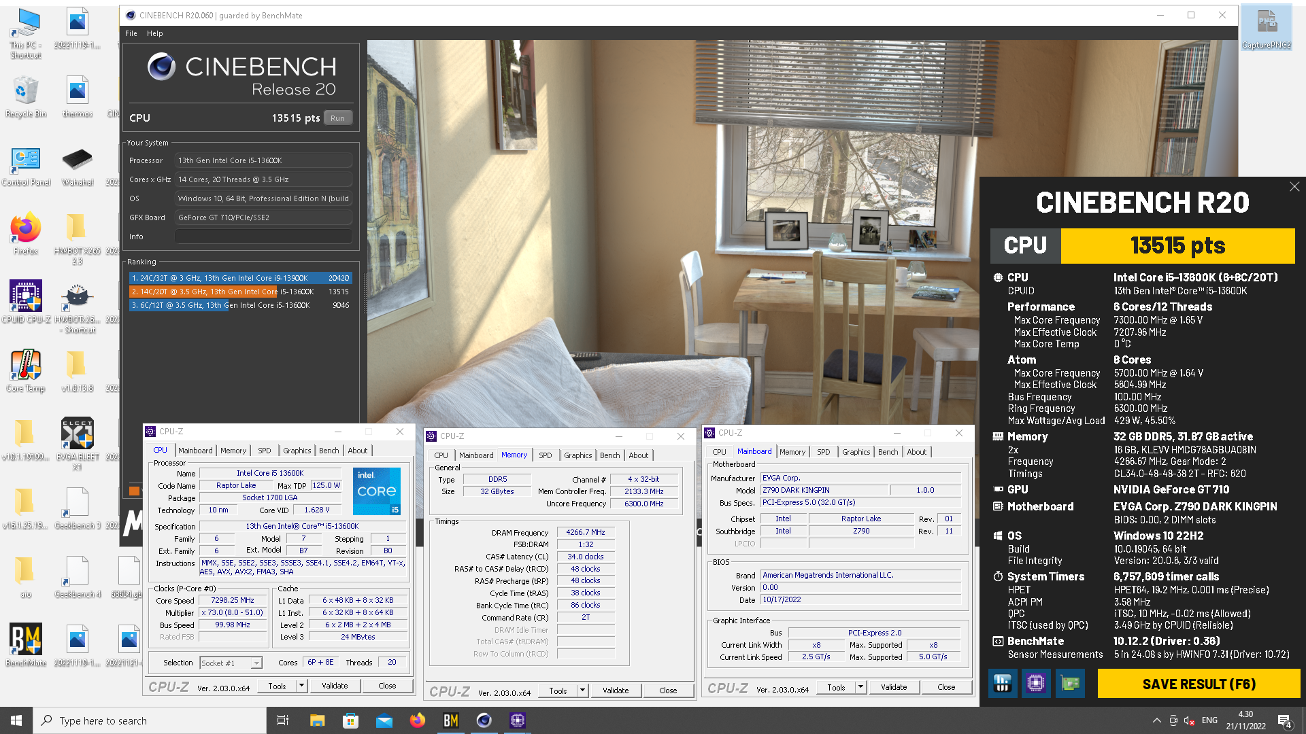The width and height of the screenshot is (1306, 734).
Task: Open SPD tab in middle CPU-Z window
Action: click(x=546, y=455)
